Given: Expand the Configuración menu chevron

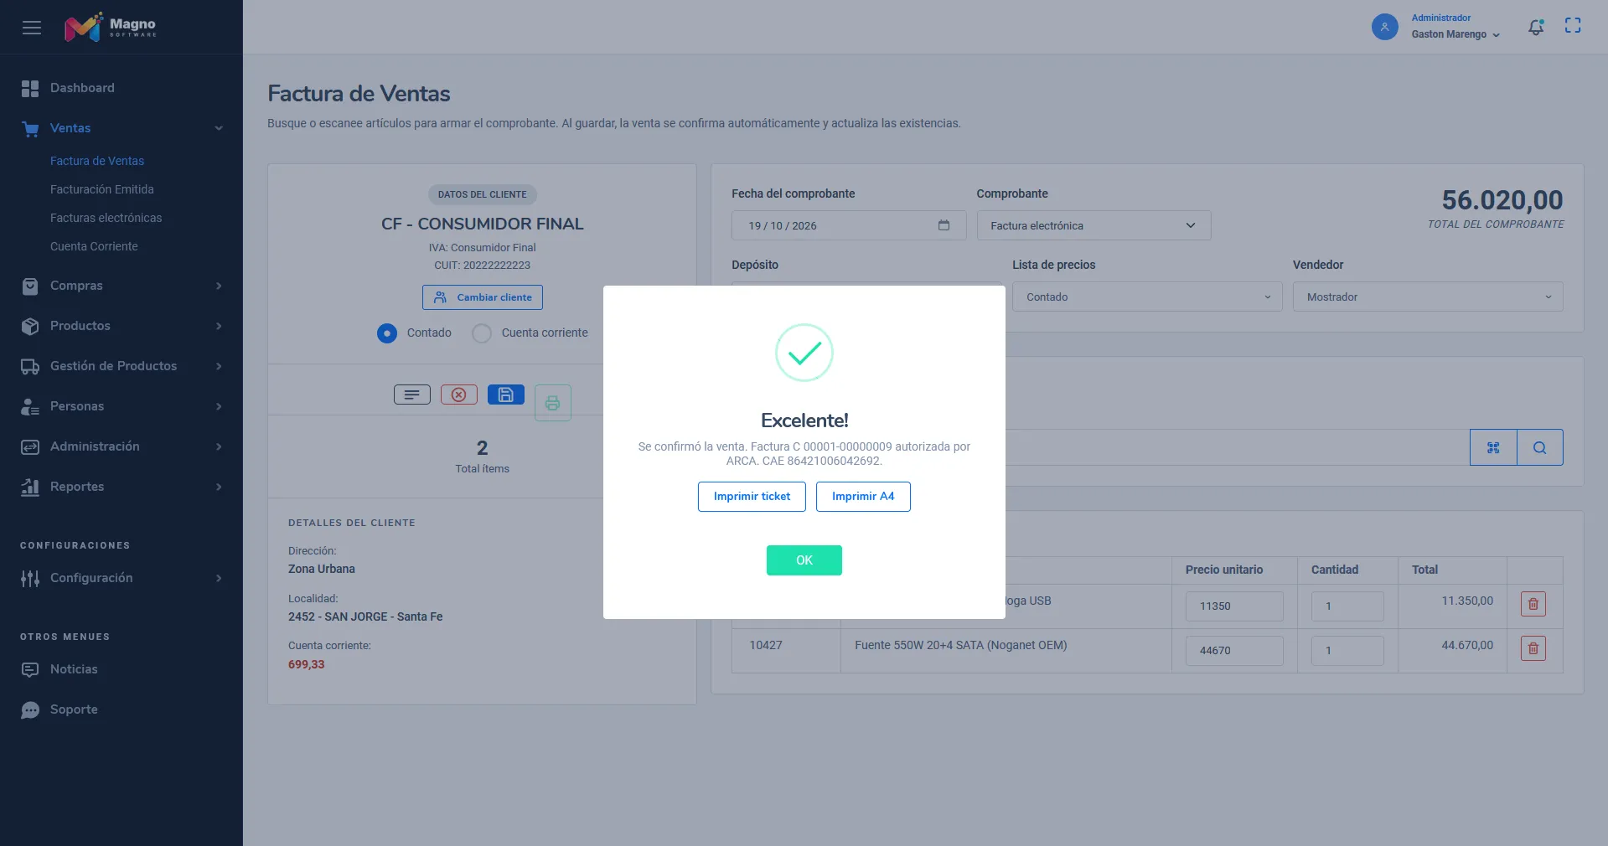Looking at the screenshot, I should point(219,578).
